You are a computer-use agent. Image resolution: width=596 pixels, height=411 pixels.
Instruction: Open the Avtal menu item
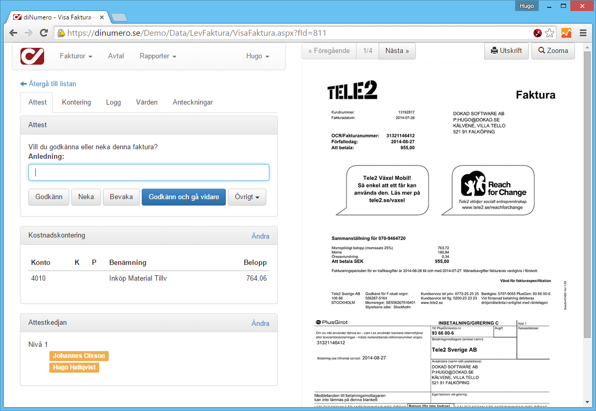[x=116, y=56]
